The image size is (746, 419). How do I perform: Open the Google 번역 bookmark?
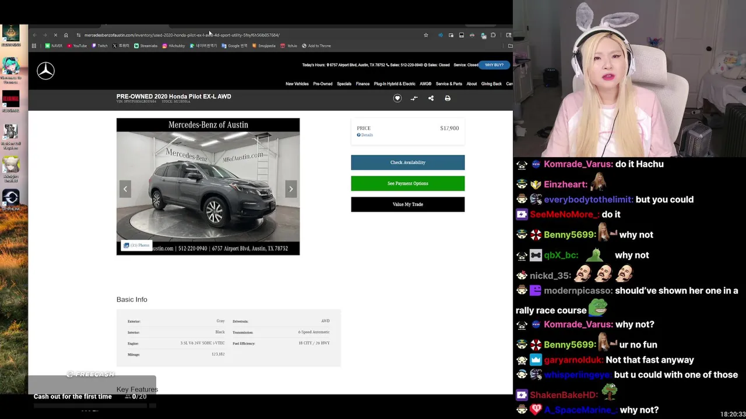[234, 46]
